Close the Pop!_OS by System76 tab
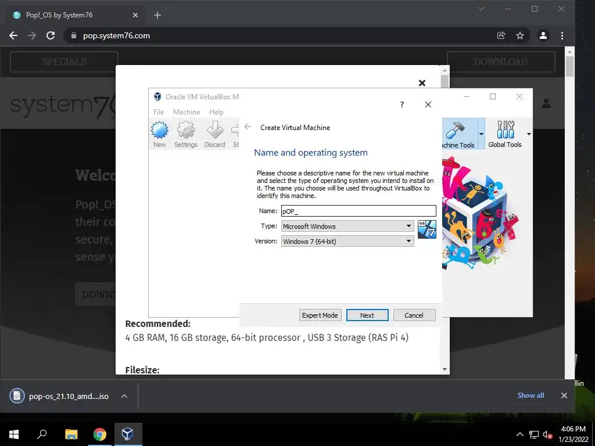Screen dimensions: 595x446 135,15
